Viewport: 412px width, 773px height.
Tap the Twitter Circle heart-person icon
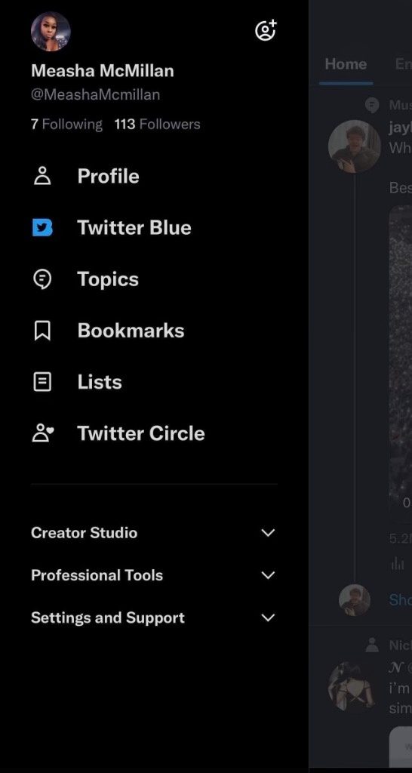[x=43, y=433]
